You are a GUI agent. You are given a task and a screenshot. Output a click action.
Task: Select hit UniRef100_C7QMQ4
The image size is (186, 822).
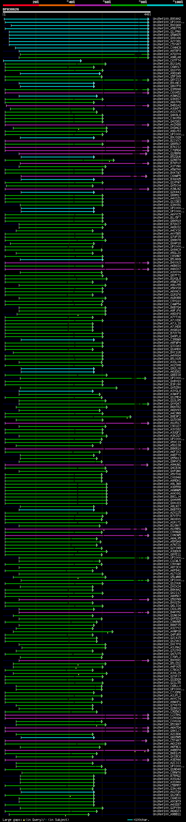point(167,151)
